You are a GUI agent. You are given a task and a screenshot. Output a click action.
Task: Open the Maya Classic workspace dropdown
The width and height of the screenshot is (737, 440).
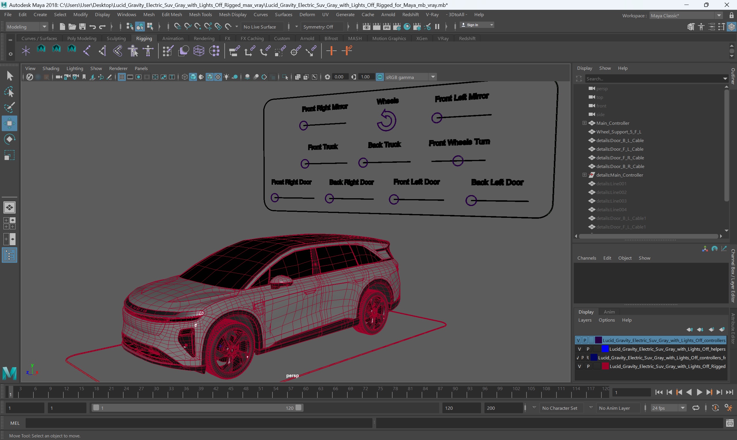pyautogui.click(x=685, y=16)
